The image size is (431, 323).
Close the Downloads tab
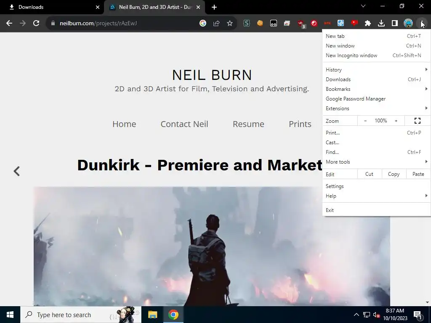tap(98, 7)
